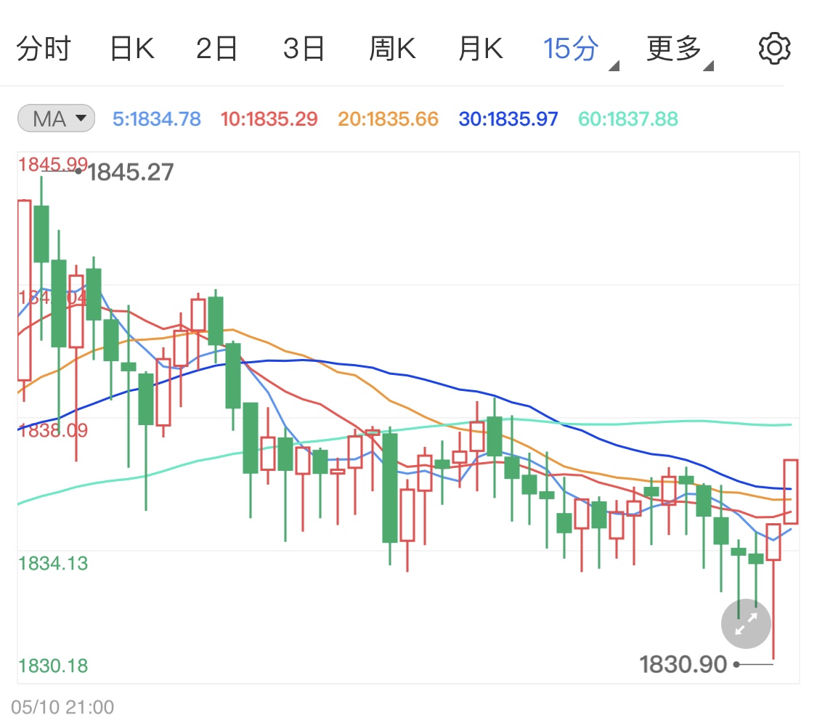
Task: Open the 周K weekly chart tab
Action: (x=392, y=49)
